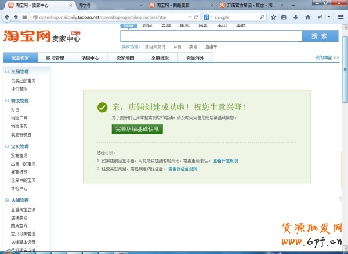
Task: Collapse the 交易管理 sidebar section
Action: point(6,71)
